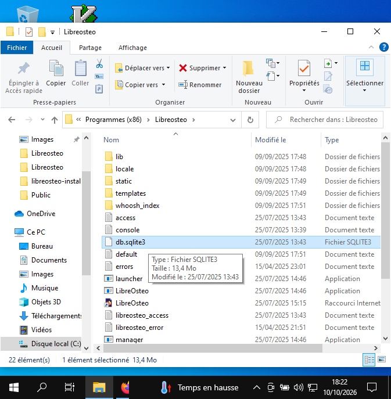391x399 pixels.
Task: Select the db.sqlite3 file
Action: [241, 242]
